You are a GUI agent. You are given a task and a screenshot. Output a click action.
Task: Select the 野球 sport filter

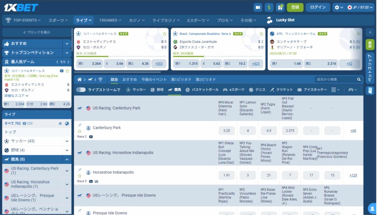point(157,90)
